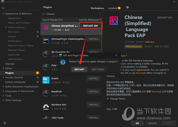Click the settings search magnifier icon
Screen dimensions: 178x127
(3, 8)
